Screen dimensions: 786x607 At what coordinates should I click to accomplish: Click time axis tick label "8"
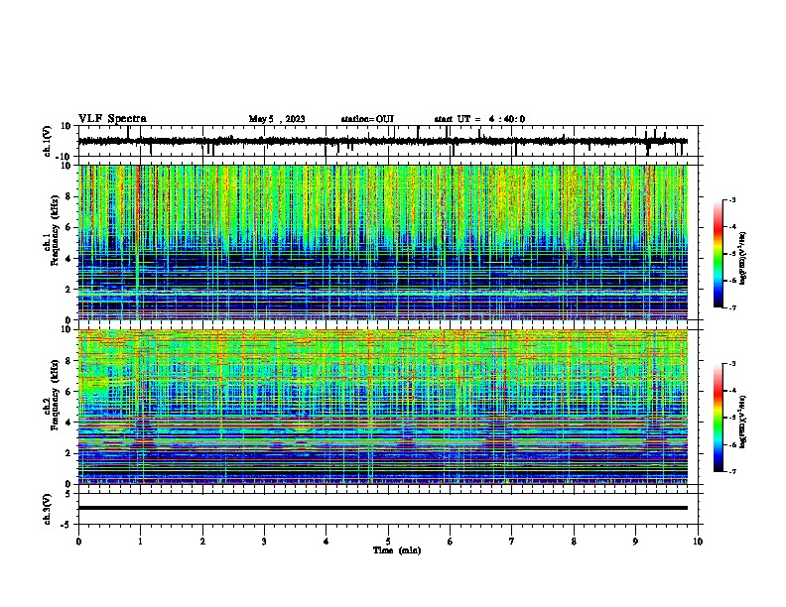[574, 542]
